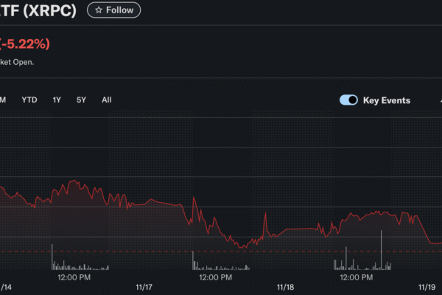The height and width of the screenshot is (295, 442).
Task: Click the star icon in the Follow button
Action: [98, 10]
